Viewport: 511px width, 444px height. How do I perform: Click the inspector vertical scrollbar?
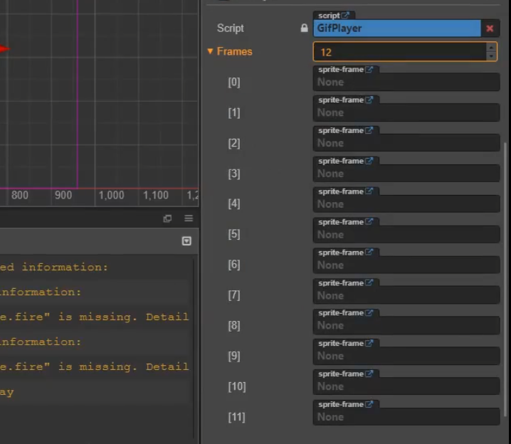coord(506,279)
